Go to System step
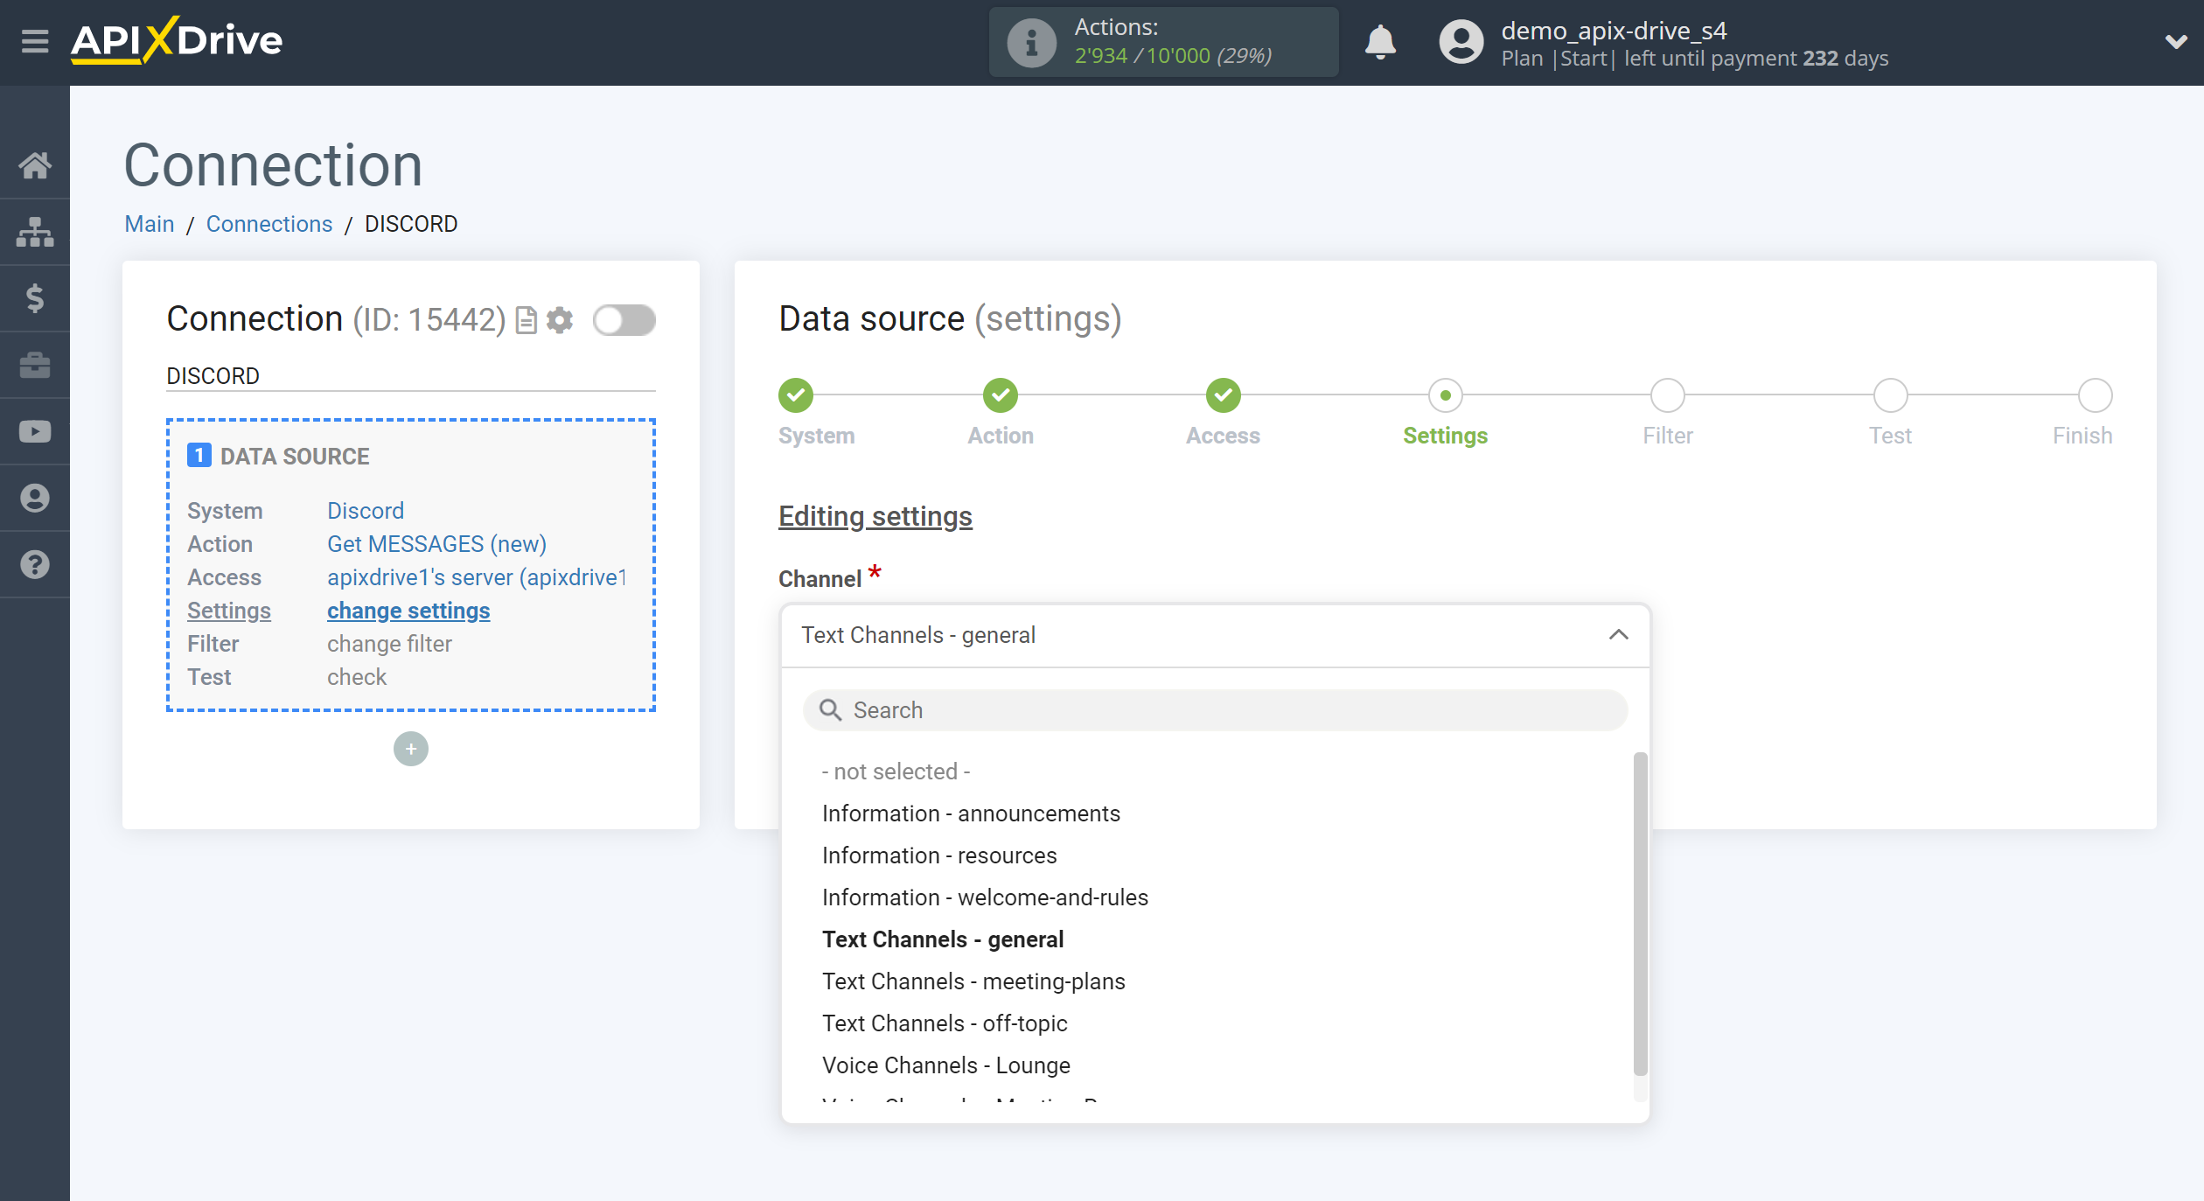The width and height of the screenshot is (2204, 1201). click(796, 395)
